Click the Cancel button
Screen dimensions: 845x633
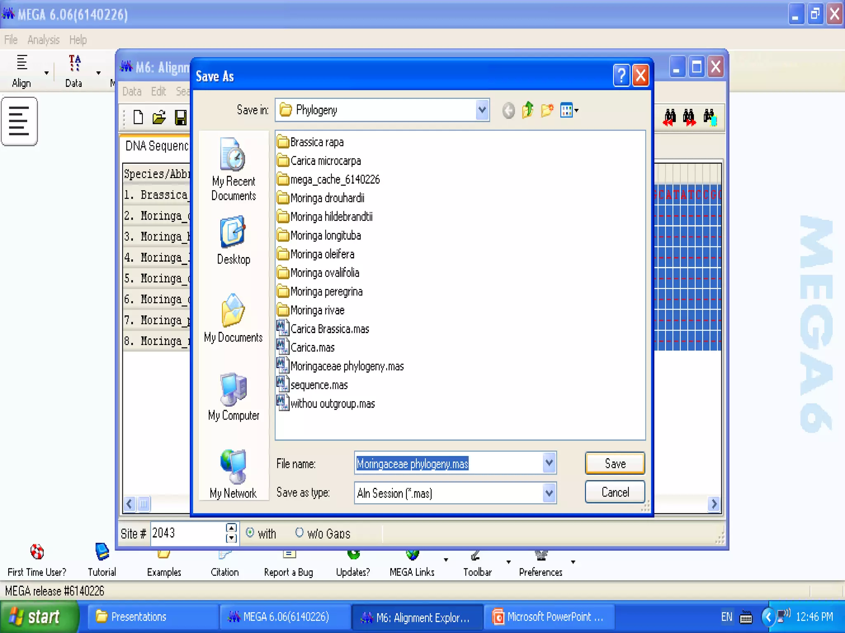[615, 492]
